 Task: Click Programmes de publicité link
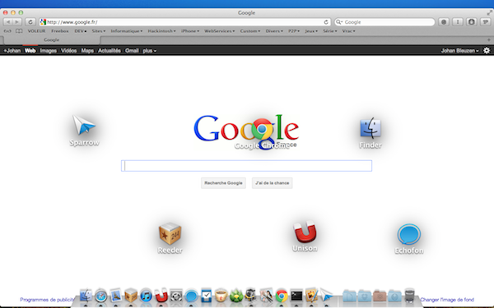click(47, 300)
